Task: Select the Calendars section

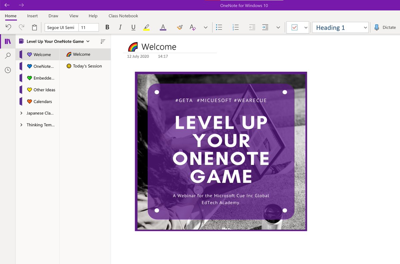Action: pos(38,101)
